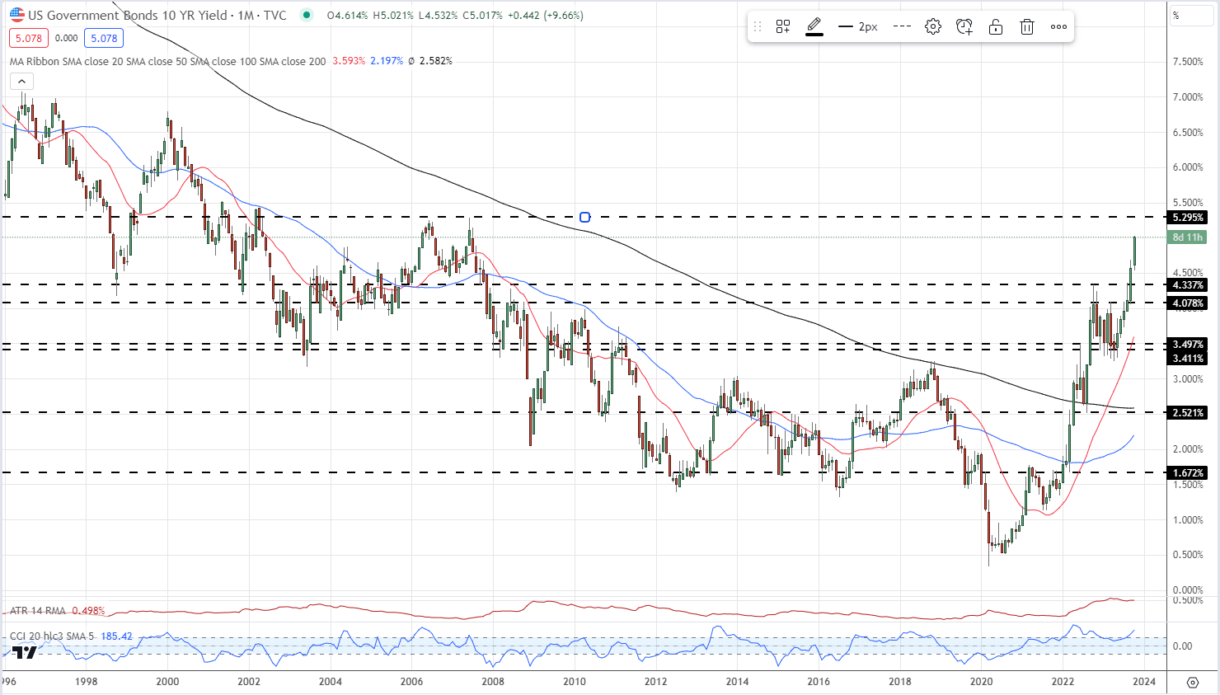1220x695 pixels.
Task: Click the pencil line color tool
Action: 814,26
